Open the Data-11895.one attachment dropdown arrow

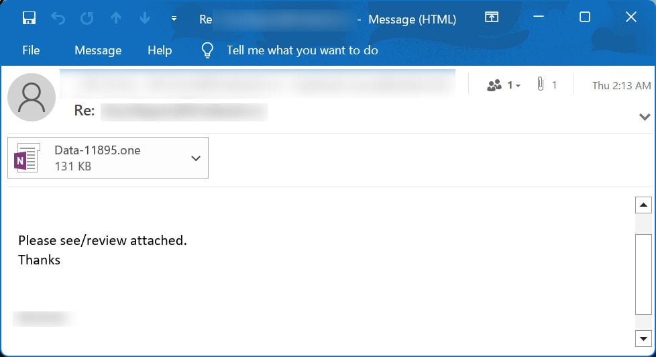[x=196, y=158]
